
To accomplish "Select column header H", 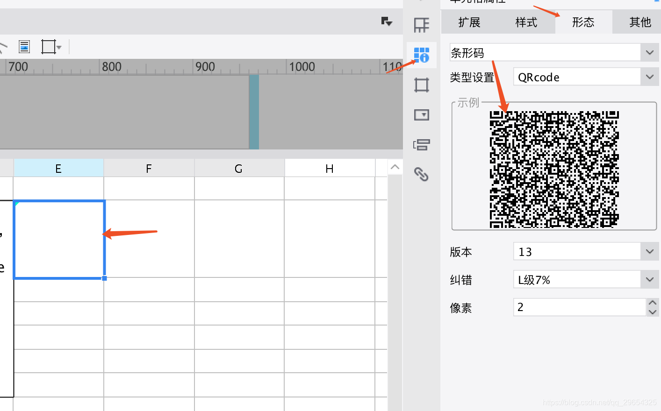I will pyautogui.click(x=330, y=168).
